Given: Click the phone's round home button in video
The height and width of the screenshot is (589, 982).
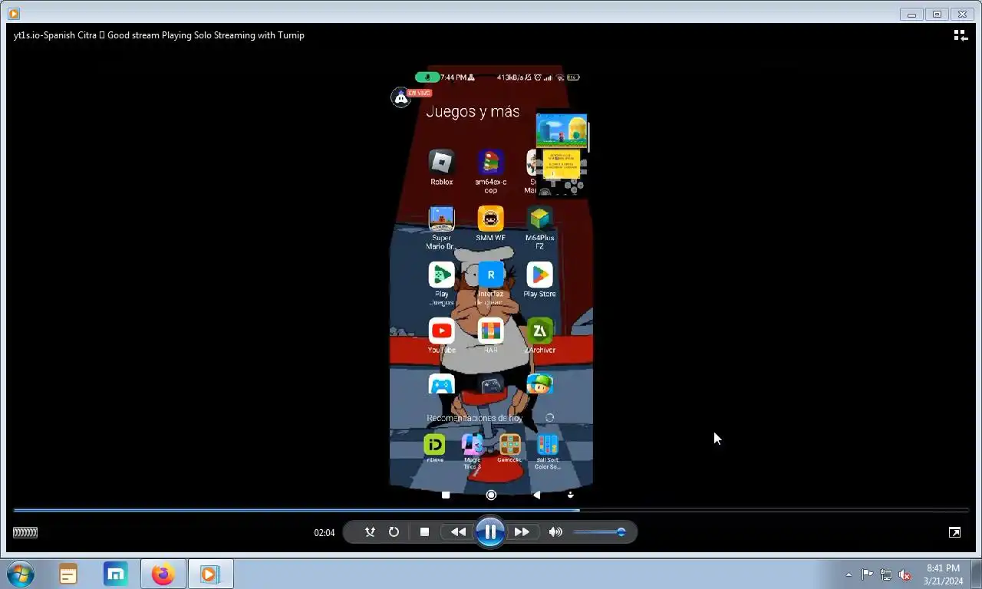Looking at the screenshot, I should pos(491,495).
